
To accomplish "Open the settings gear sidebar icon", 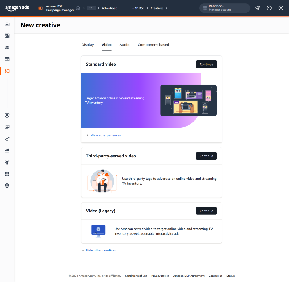I will (7, 186).
